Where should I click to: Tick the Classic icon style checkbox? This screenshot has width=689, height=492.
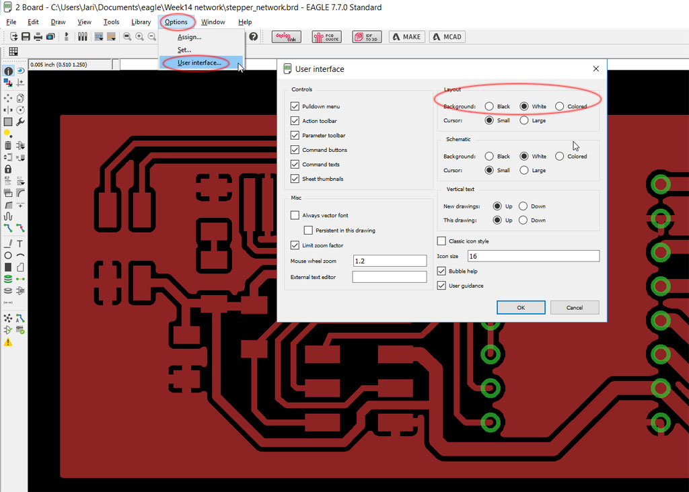pyautogui.click(x=441, y=241)
